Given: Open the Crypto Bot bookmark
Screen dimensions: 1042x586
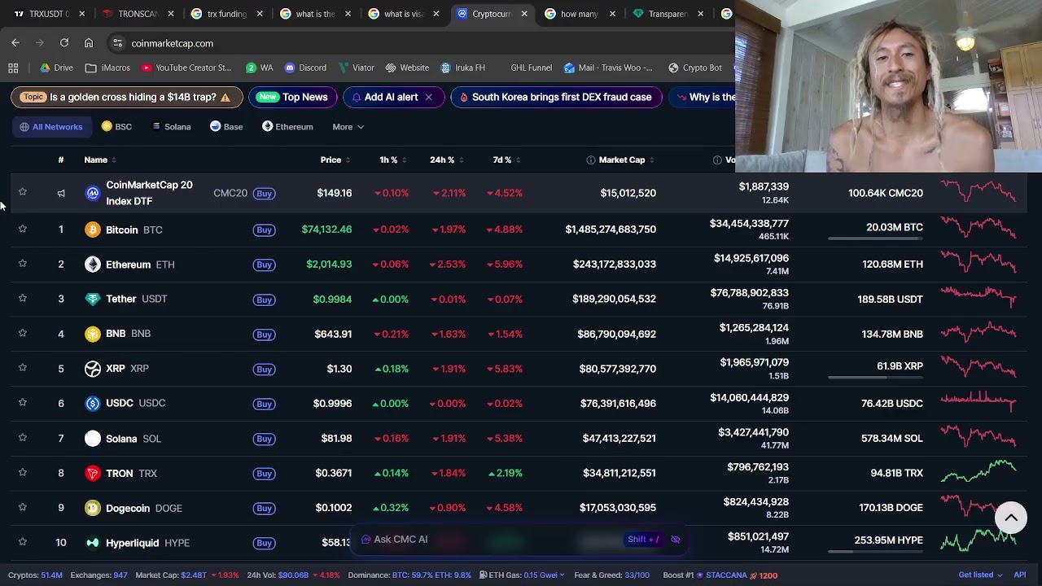Looking at the screenshot, I should pyautogui.click(x=695, y=68).
